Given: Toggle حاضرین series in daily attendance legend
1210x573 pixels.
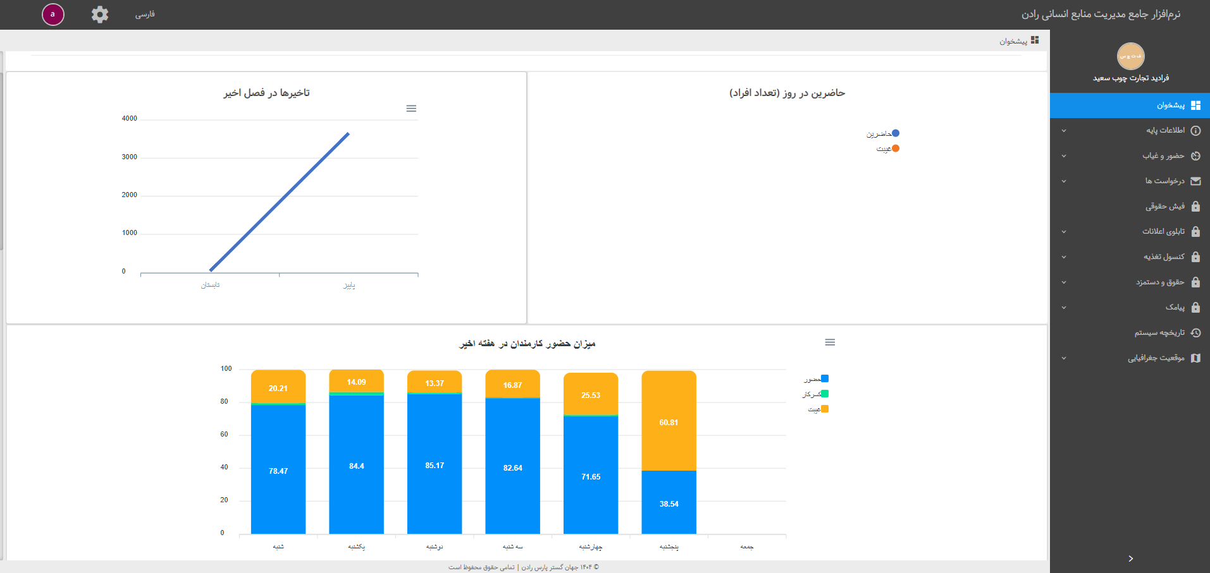Looking at the screenshot, I should tap(882, 134).
